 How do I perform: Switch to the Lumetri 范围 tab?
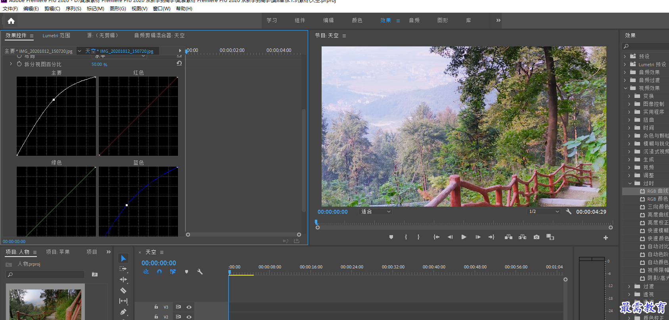(56, 36)
